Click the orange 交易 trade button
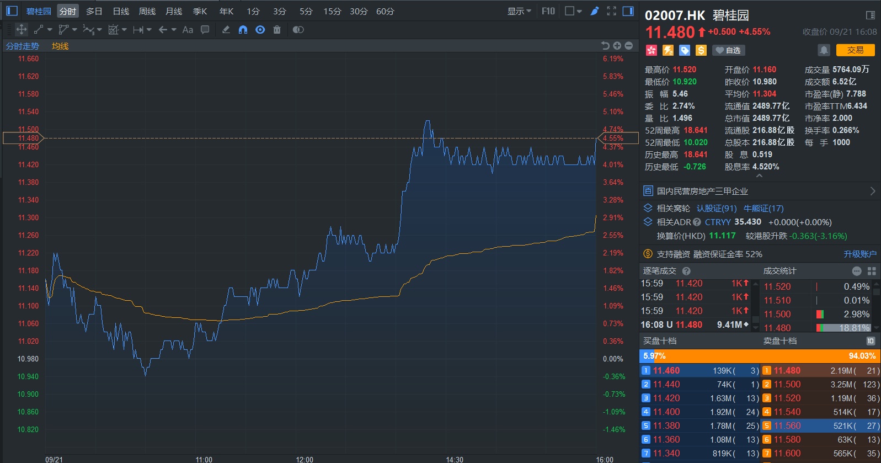The height and width of the screenshot is (463, 881). point(855,50)
